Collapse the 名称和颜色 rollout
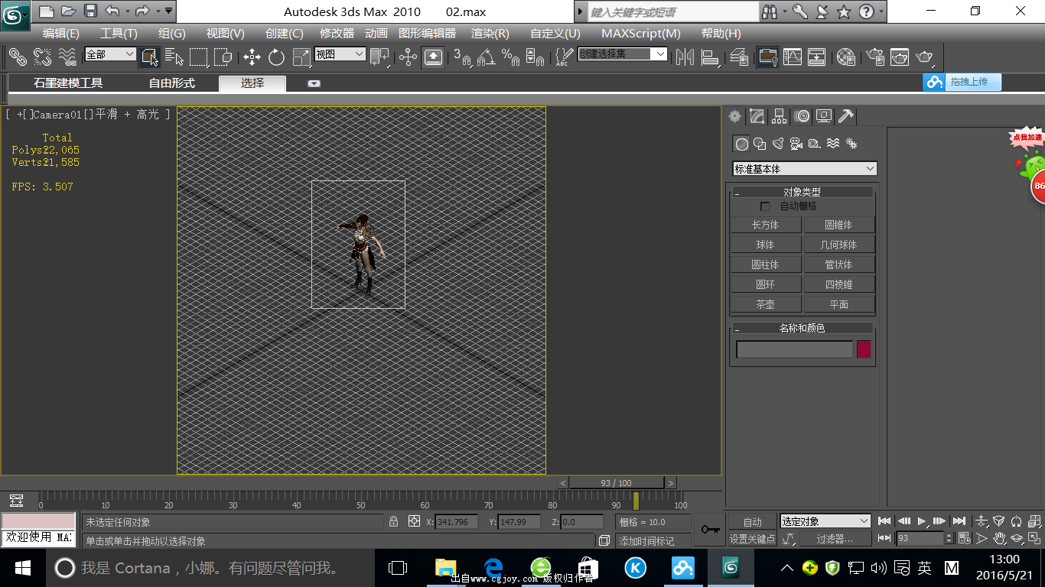The width and height of the screenshot is (1045, 587). 802,329
